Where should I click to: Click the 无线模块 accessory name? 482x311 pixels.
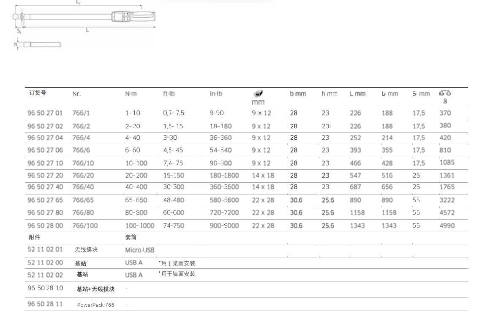pos(86,249)
